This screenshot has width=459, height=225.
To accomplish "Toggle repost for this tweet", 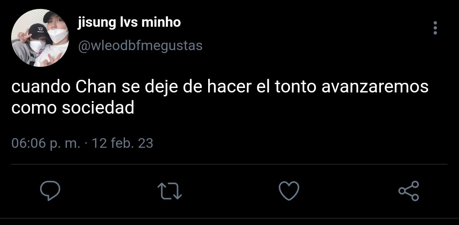I will point(170,191).
